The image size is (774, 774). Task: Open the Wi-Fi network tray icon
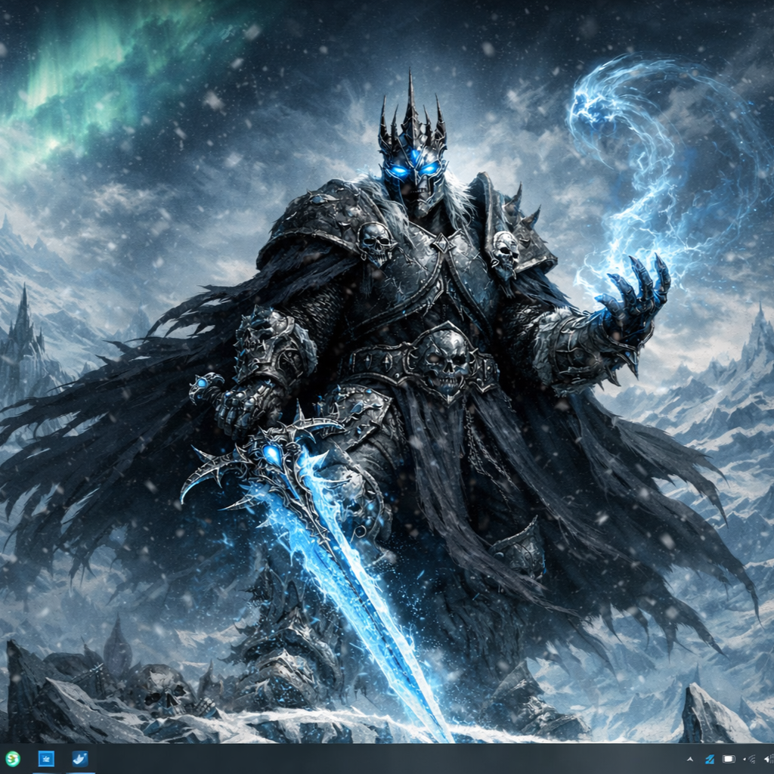749,759
